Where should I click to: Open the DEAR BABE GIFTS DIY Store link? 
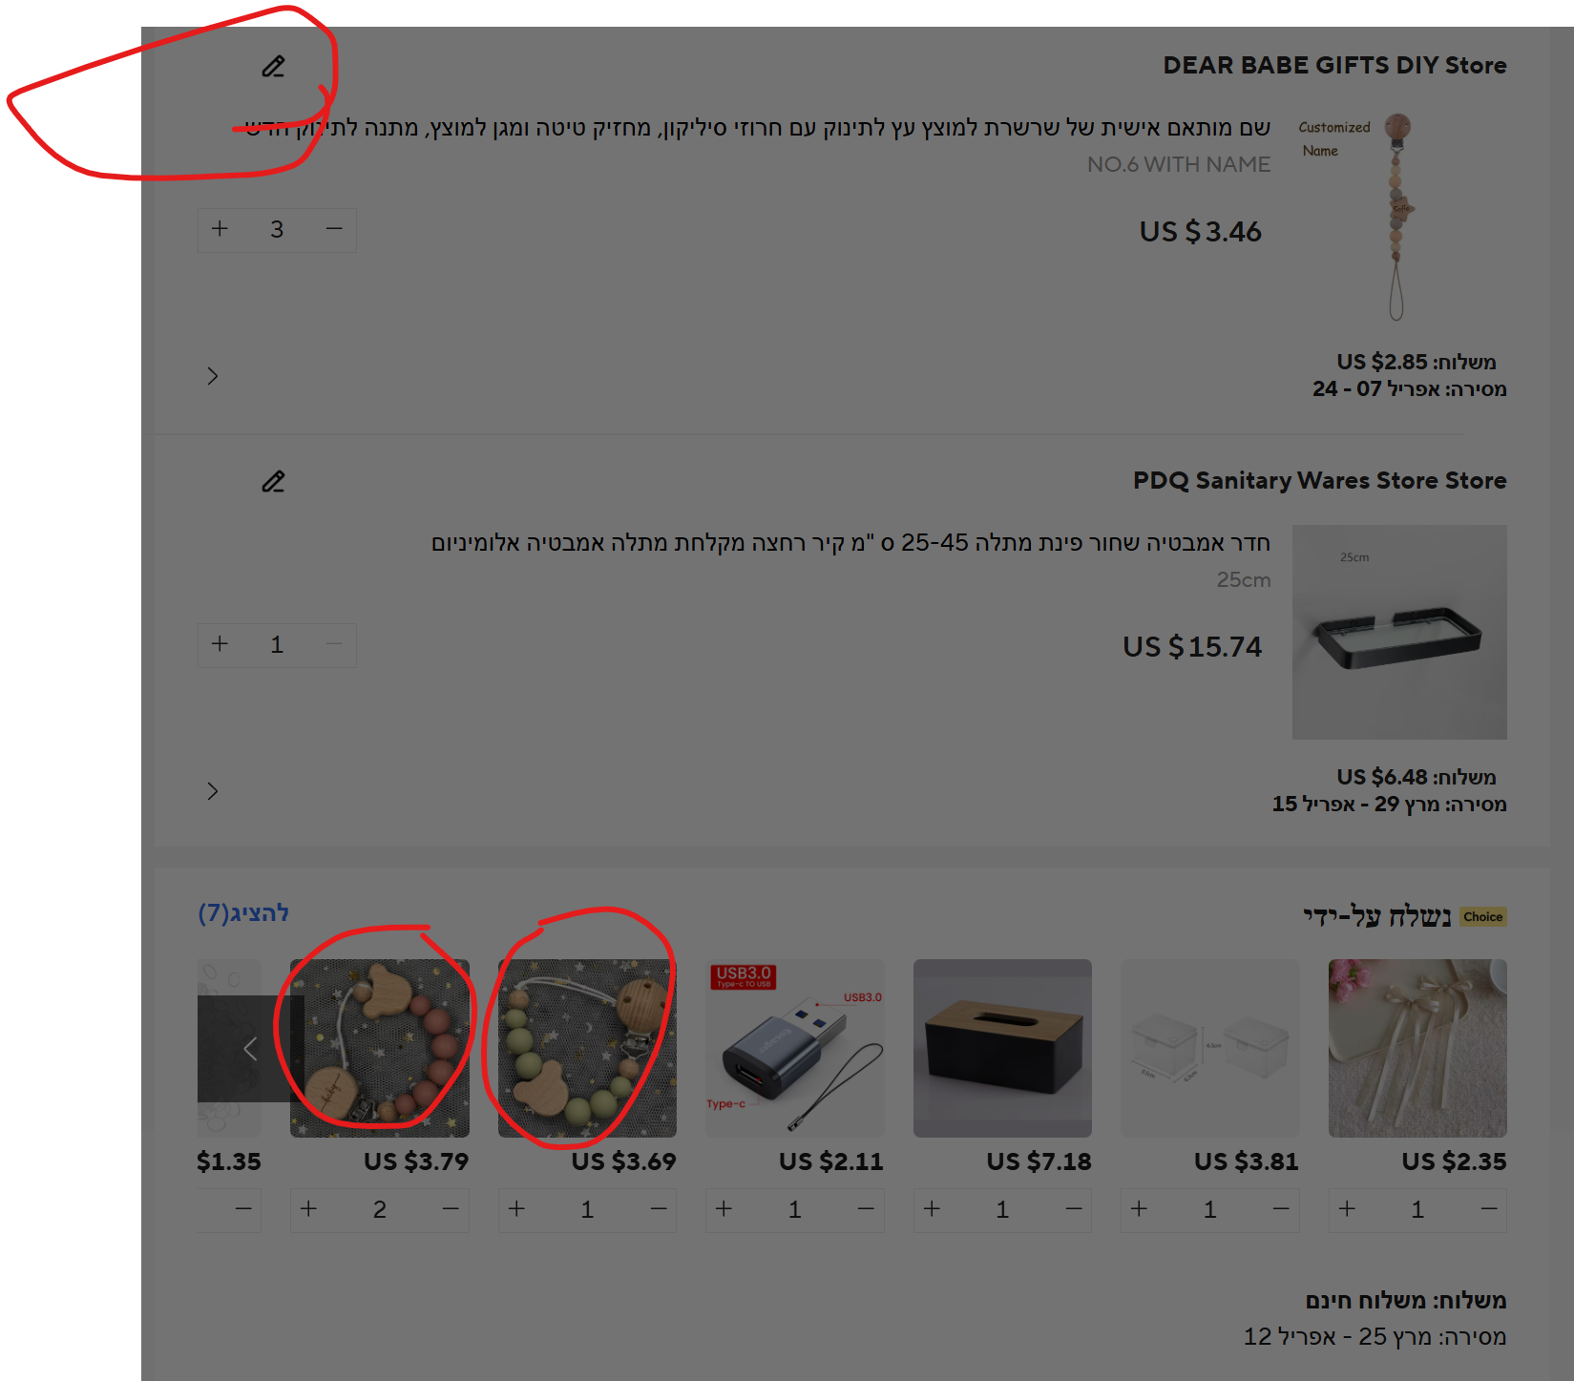pyautogui.click(x=1334, y=65)
